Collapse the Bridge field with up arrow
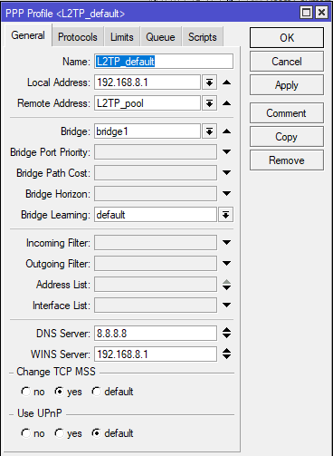The image size is (333, 456). tap(226, 131)
